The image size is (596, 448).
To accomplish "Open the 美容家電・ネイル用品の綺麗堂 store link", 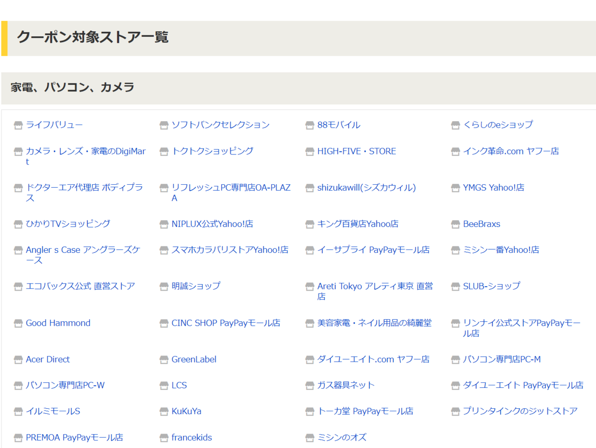I will pyautogui.click(x=374, y=323).
